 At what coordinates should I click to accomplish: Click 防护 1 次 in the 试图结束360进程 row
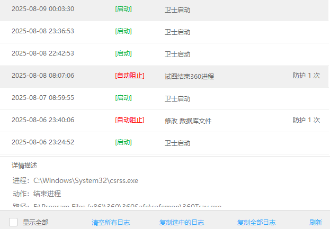click(x=306, y=76)
